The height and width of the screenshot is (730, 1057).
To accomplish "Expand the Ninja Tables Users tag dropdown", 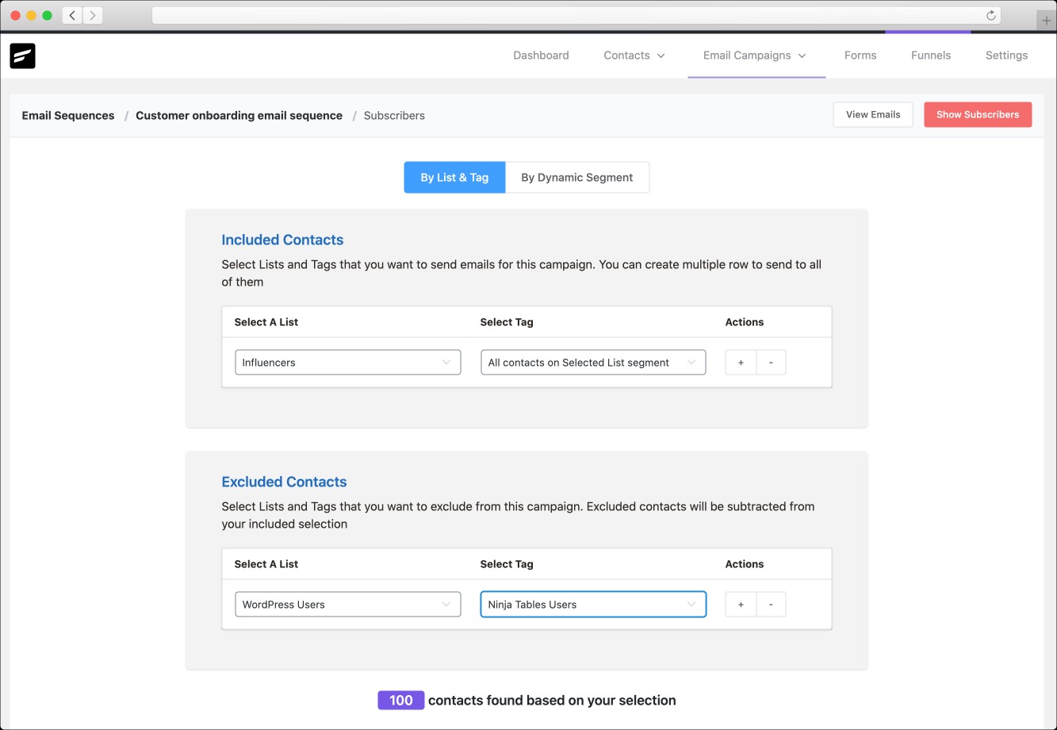I will pyautogui.click(x=592, y=605).
